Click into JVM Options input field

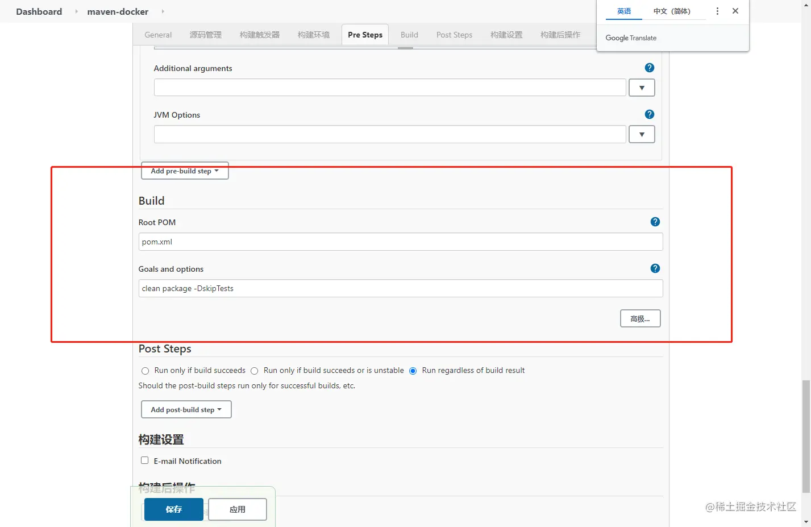(x=390, y=134)
